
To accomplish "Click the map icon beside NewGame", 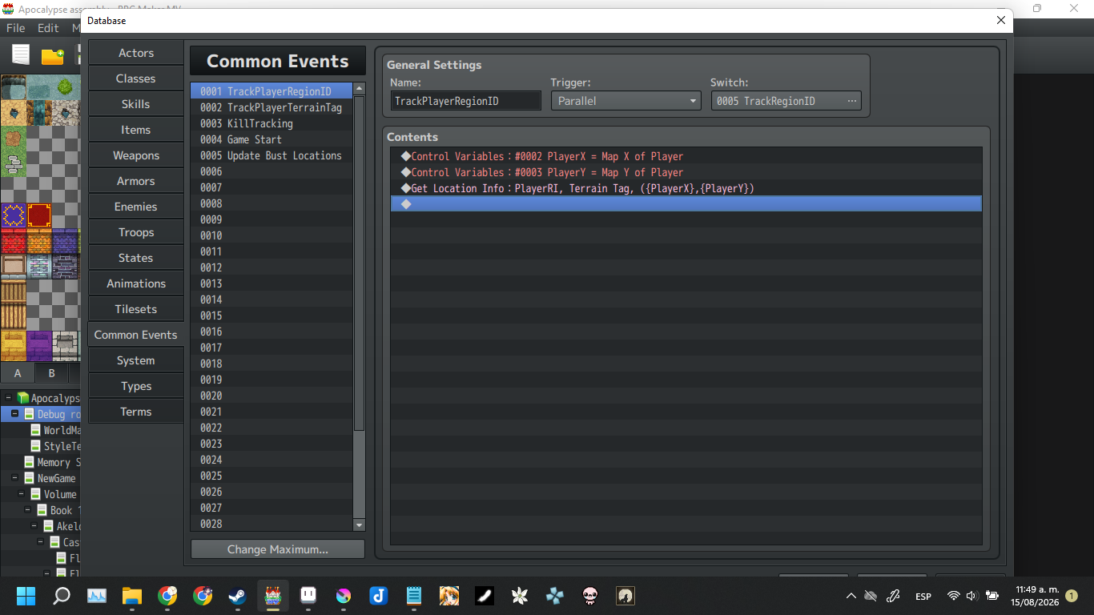I will 29,478.
